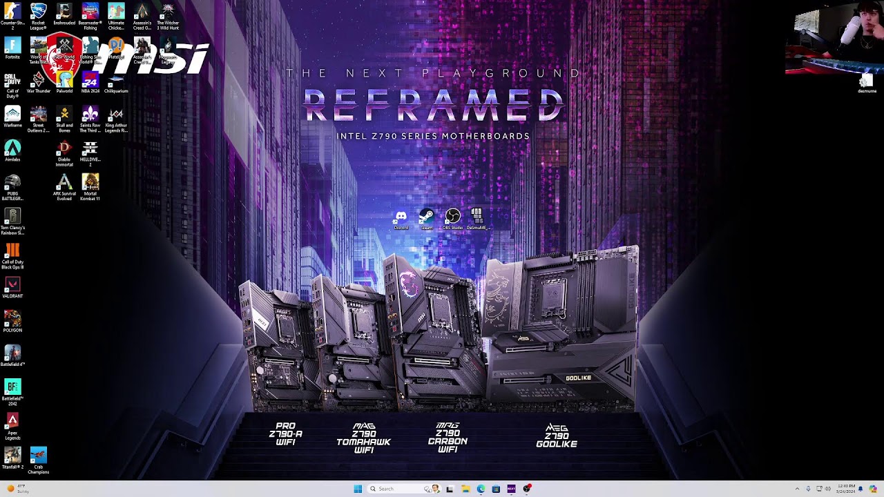Click the Ultimate Chicken Horse icon

[116, 17]
